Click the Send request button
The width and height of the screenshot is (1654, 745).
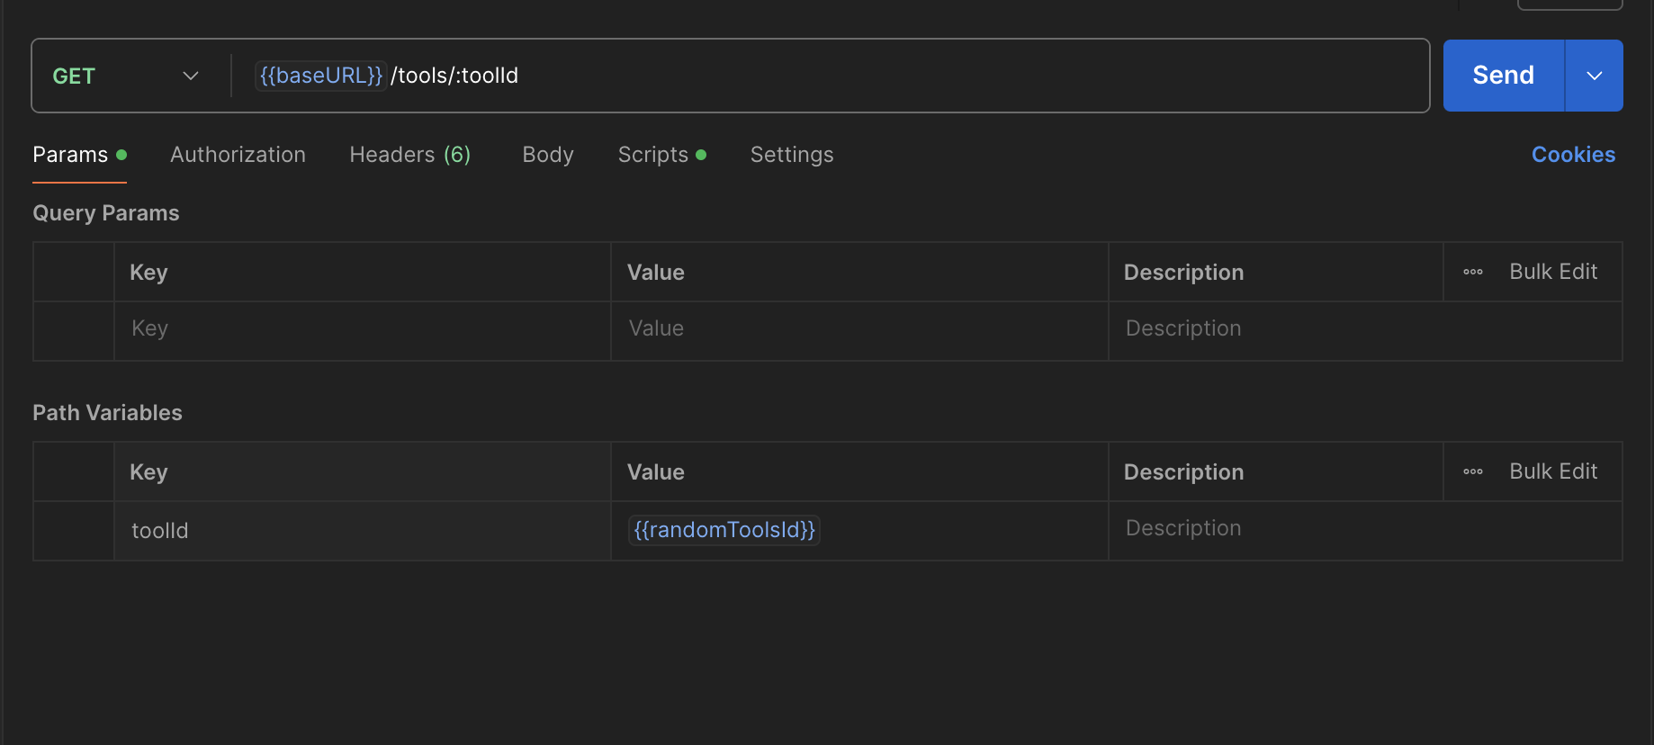tap(1503, 76)
